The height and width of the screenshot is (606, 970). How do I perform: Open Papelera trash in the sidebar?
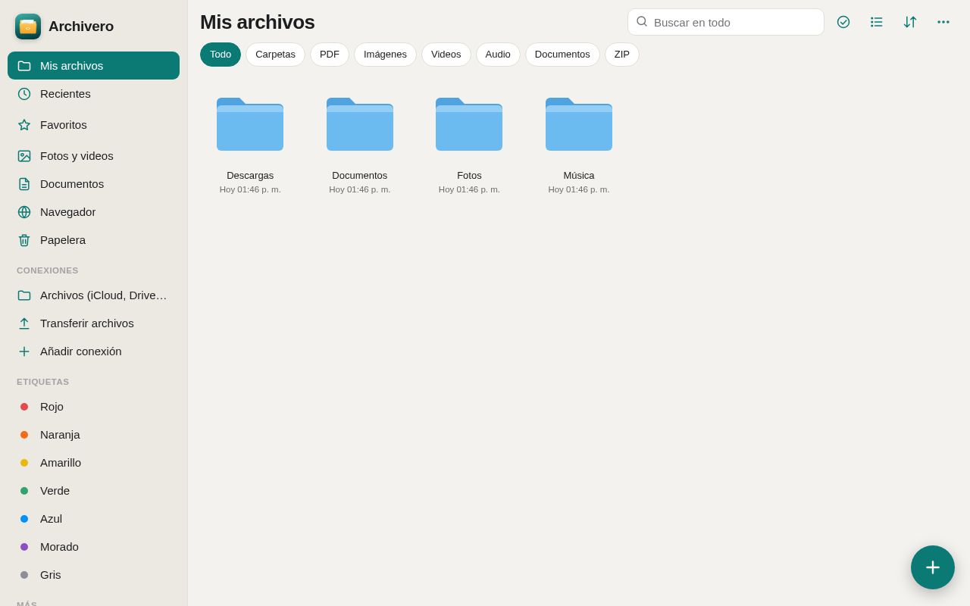93,240
